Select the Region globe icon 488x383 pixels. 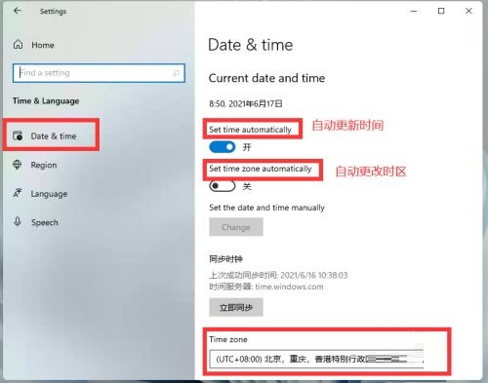[18, 165]
